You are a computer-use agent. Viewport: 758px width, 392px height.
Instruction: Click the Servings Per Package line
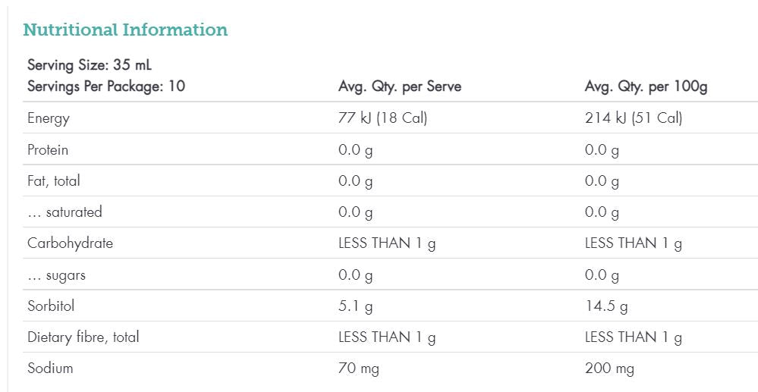coord(106,86)
